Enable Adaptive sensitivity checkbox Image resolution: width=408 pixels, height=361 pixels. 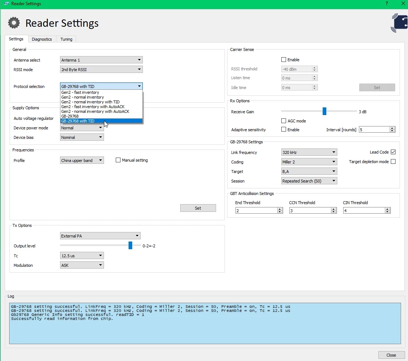283,129
